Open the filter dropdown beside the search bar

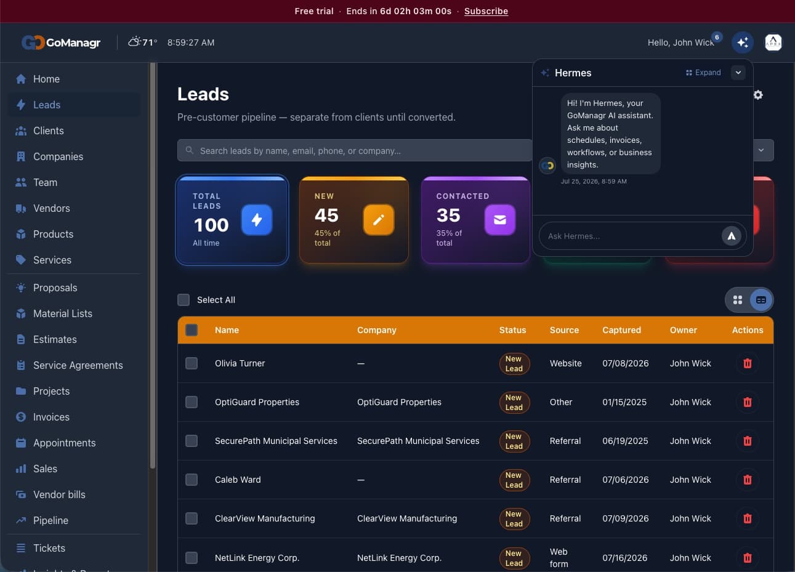pyautogui.click(x=762, y=150)
